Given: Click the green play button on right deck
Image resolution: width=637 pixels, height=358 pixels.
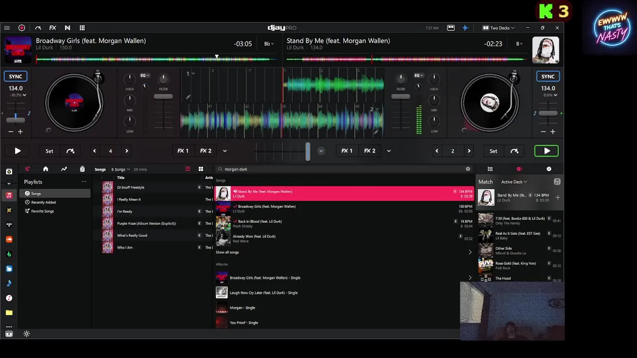Looking at the screenshot, I should tap(546, 151).
